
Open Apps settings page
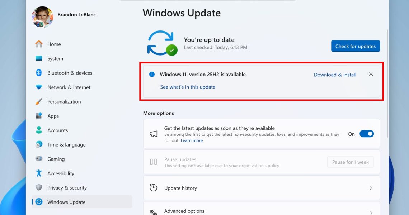point(82,116)
